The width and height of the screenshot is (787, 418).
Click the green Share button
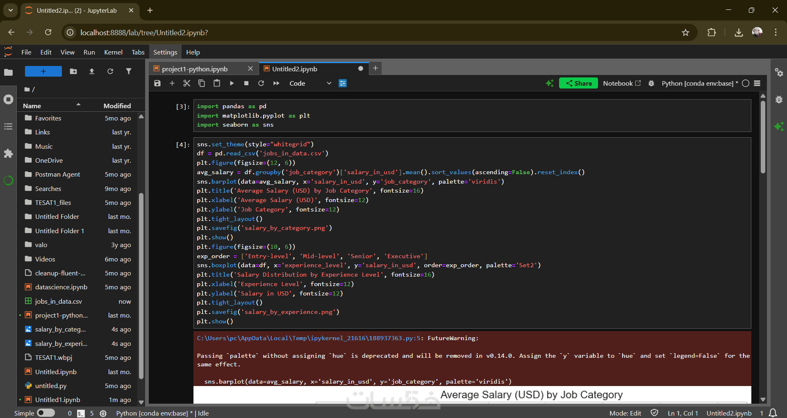[x=578, y=83]
